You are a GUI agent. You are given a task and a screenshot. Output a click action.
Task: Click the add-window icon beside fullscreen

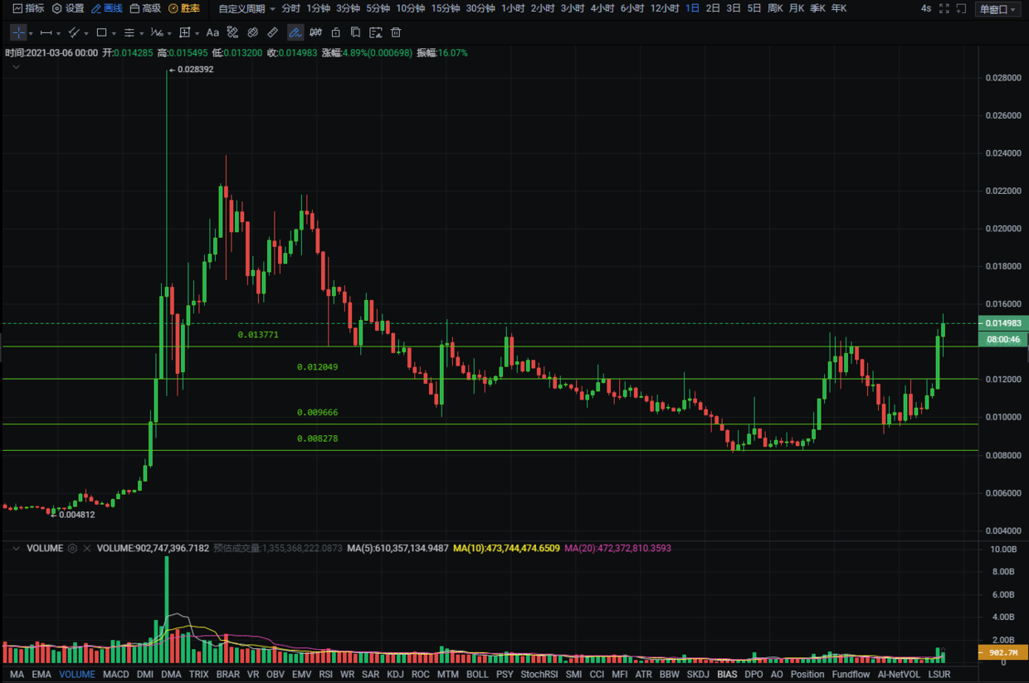[x=962, y=8]
